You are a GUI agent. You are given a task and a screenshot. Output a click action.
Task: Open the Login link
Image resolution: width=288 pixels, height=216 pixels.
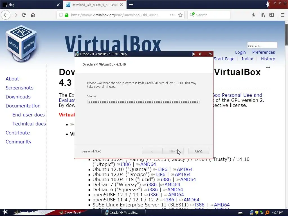240,52
